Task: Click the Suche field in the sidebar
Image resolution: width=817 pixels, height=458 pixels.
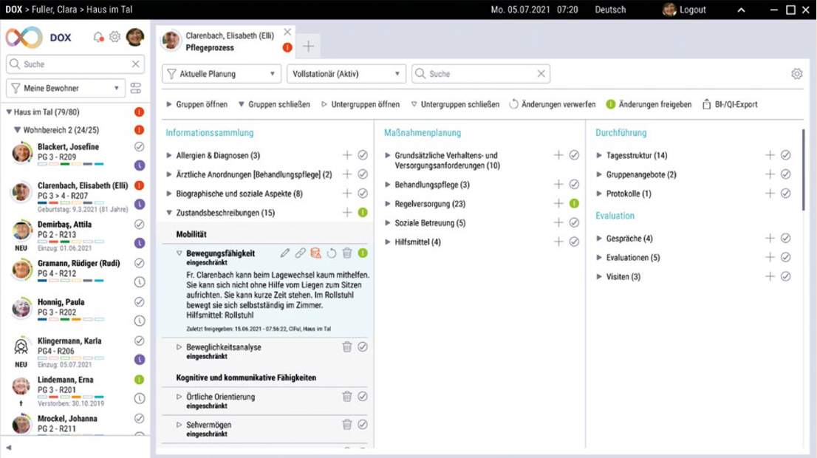Action: point(70,64)
